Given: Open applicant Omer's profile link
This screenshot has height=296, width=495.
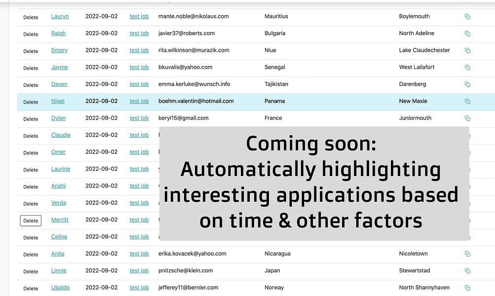Looking at the screenshot, I should tap(58, 152).
